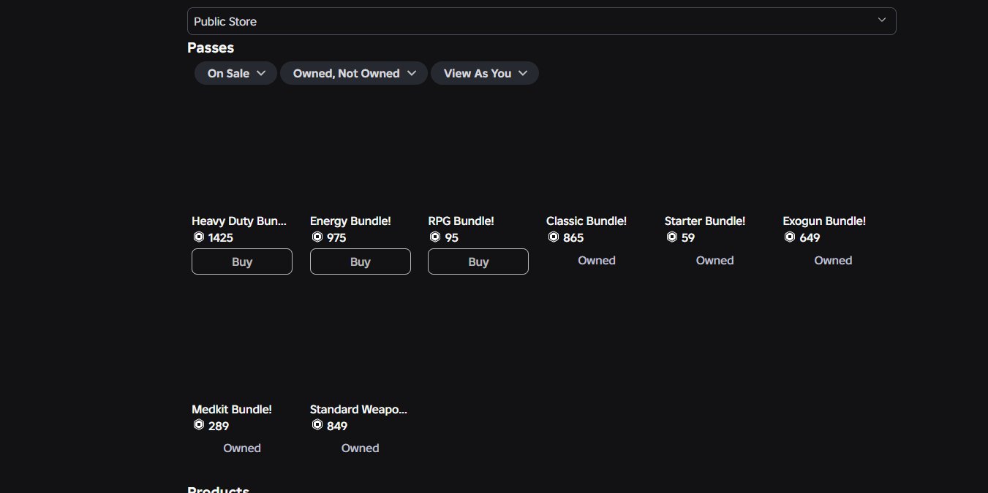The image size is (988, 493).
Task: Open the Medkit Bundle! pass title
Action: pyautogui.click(x=232, y=409)
